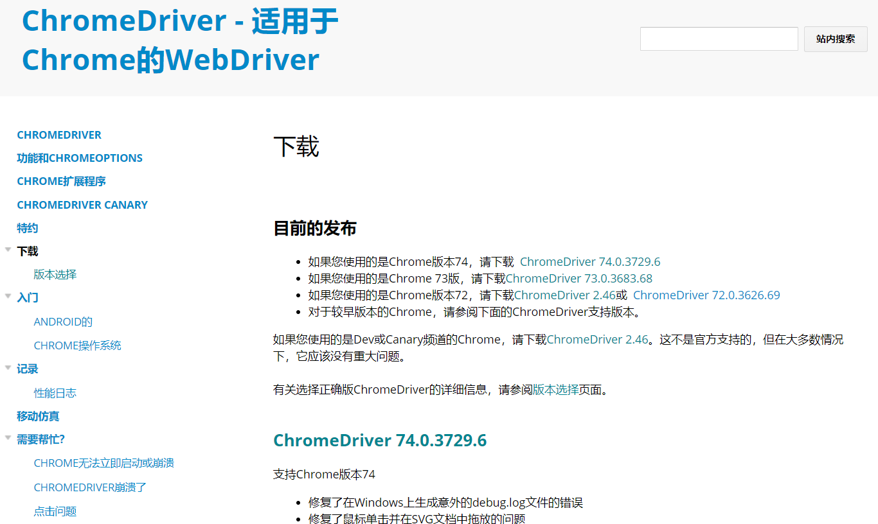The height and width of the screenshot is (524, 878).
Task: Navigate to CHROMEDRIVER CANARY page
Action: [x=82, y=205]
